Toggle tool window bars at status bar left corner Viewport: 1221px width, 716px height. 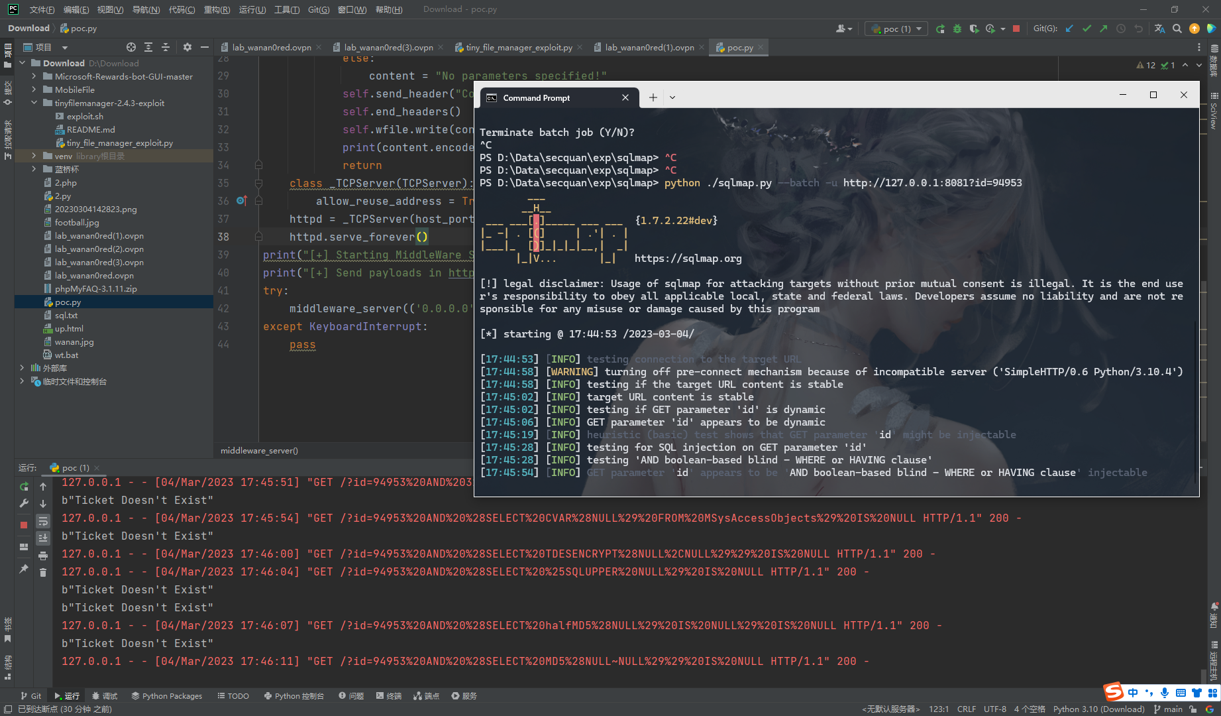[8, 709]
